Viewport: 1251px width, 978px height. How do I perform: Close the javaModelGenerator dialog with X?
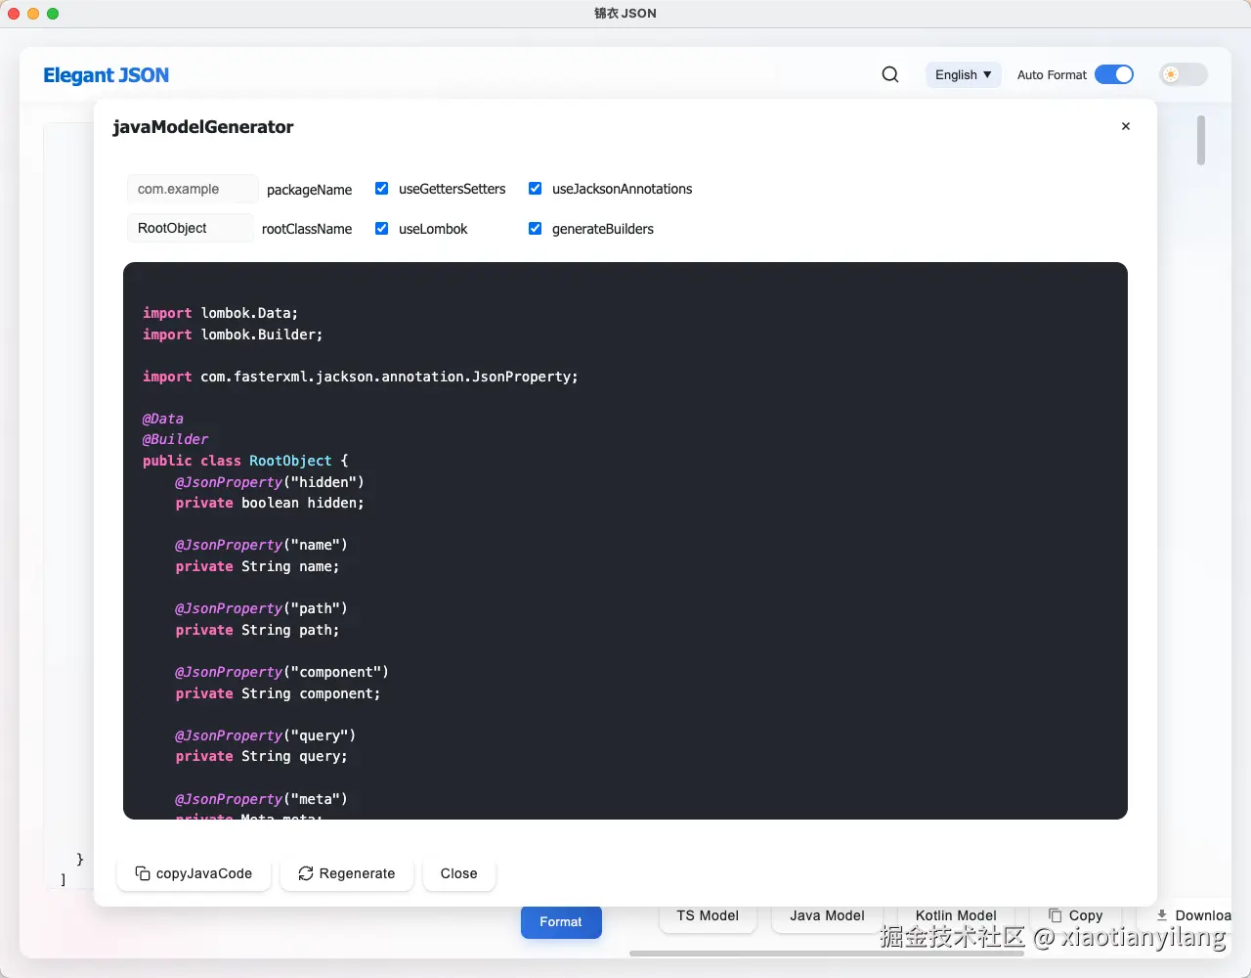[1126, 126]
